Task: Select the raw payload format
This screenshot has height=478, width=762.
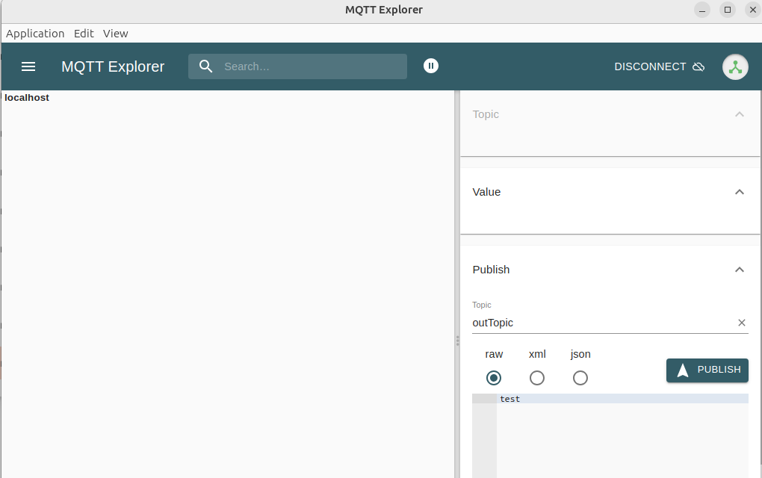Action: 494,378
